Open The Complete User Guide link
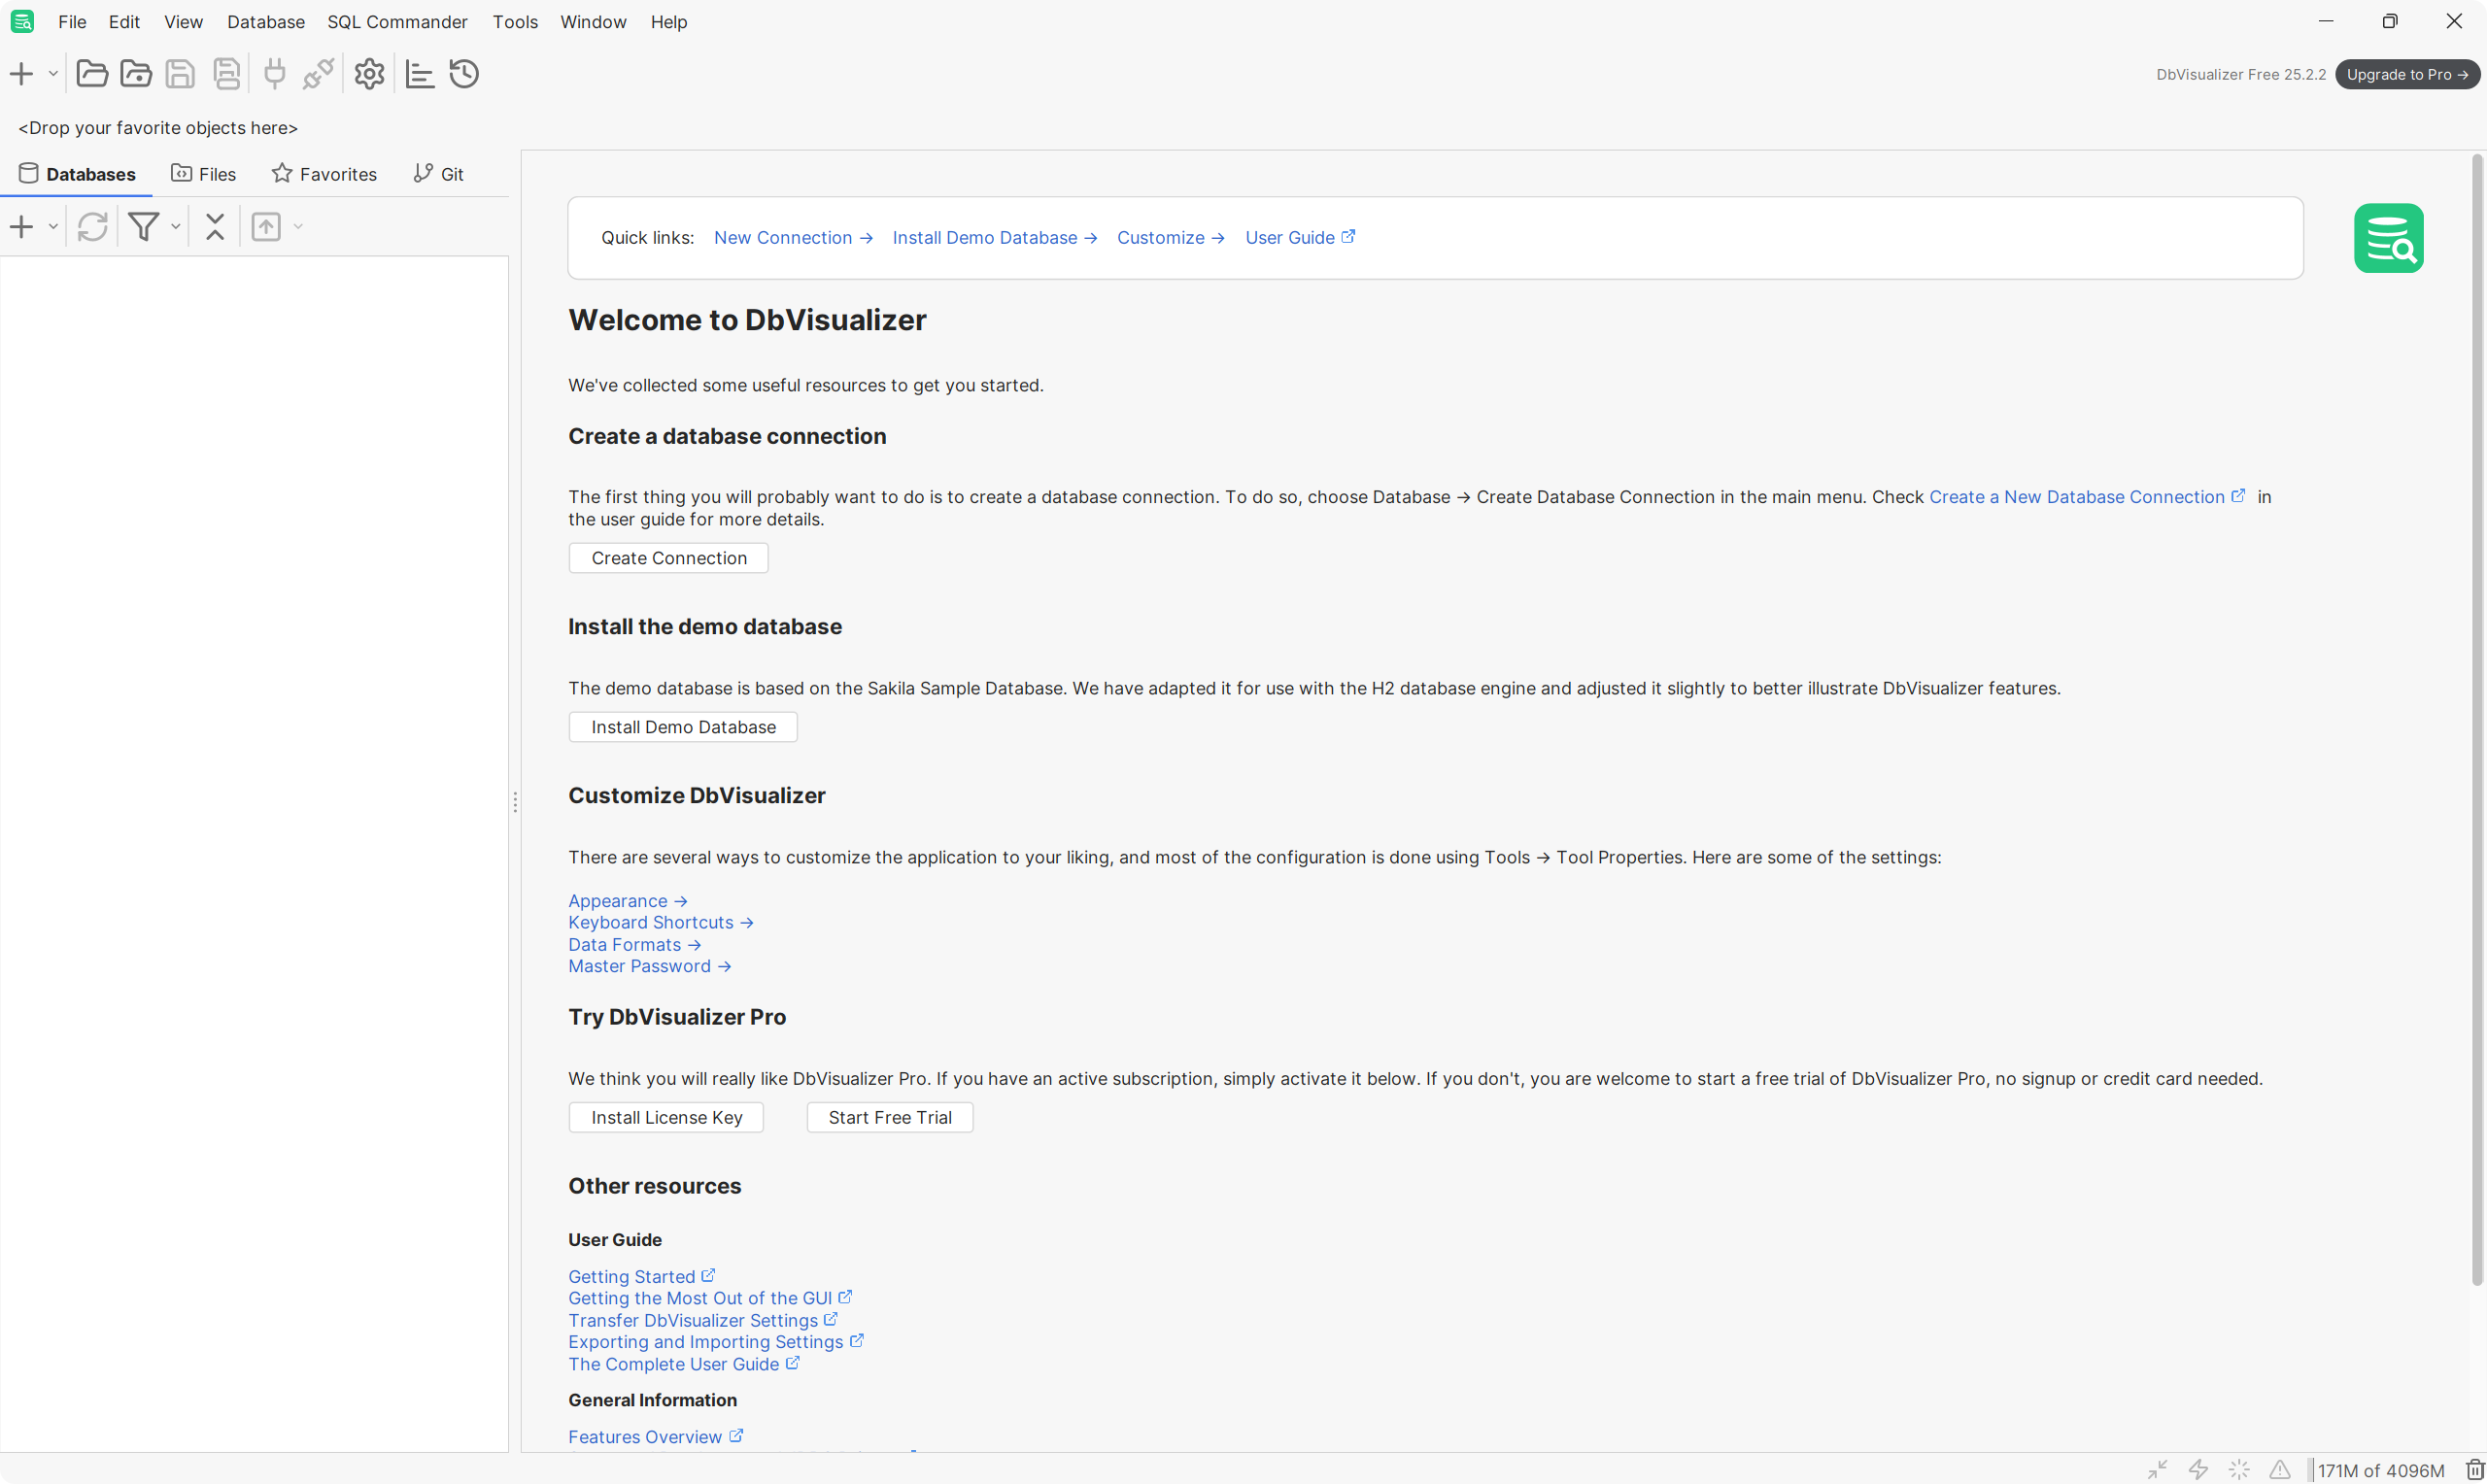 tap(684, 1364)
